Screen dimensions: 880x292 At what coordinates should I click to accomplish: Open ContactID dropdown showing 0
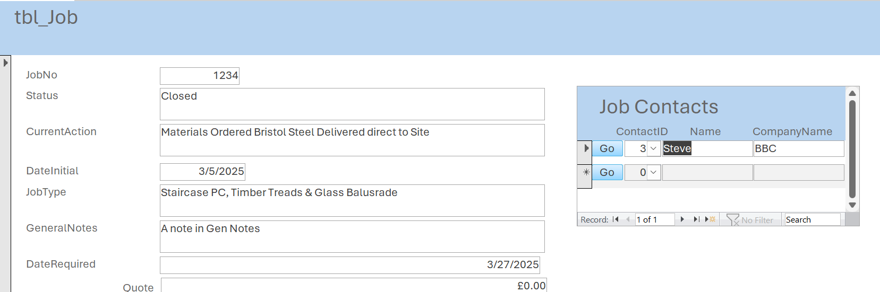pyautogui.click(x=654, y=172)
